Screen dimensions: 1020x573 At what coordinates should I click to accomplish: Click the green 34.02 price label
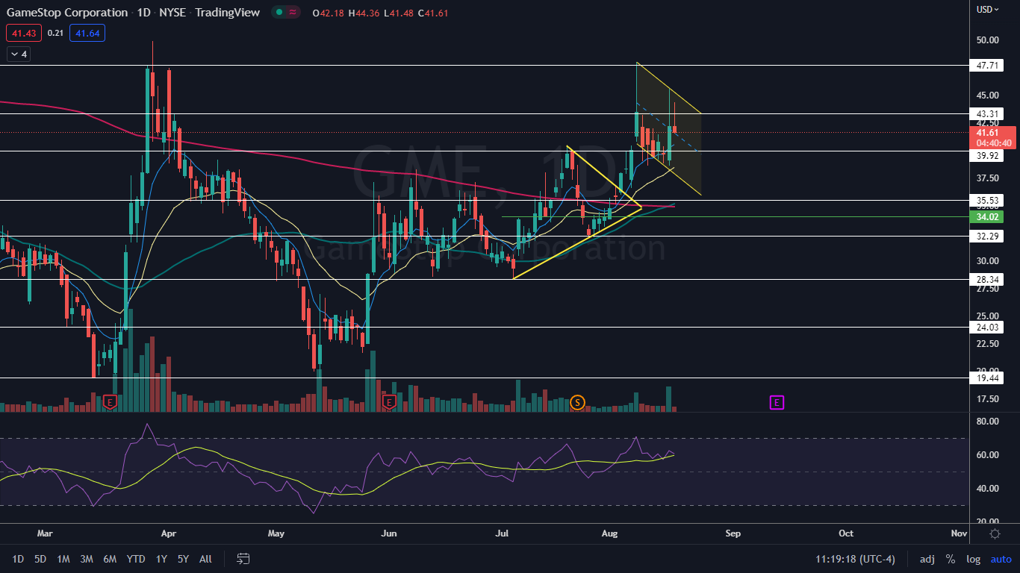(x=988, y=217)
